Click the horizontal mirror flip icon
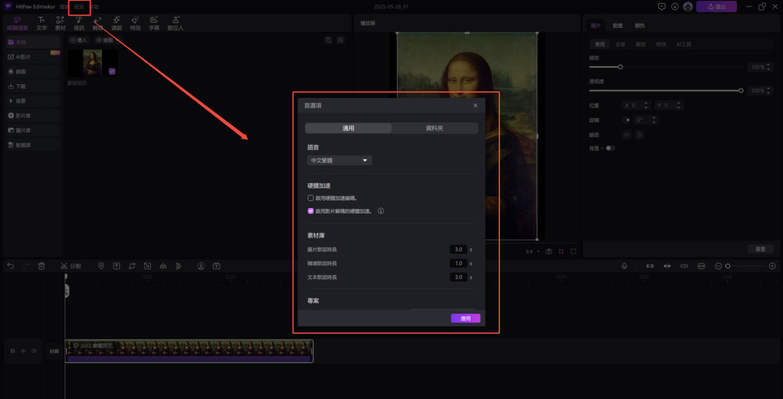The width and height of the screenshot is (783, 399). [626, 135]
